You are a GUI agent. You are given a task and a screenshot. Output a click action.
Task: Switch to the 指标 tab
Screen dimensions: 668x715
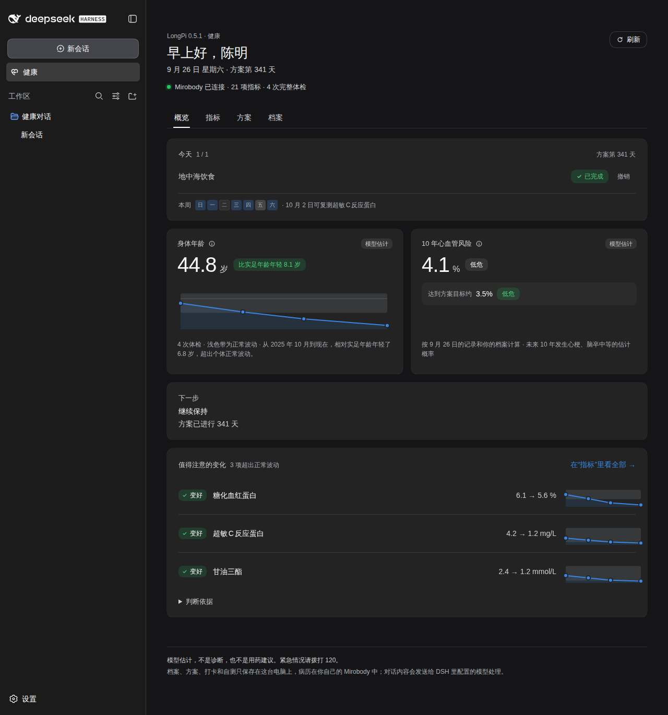tap(213, 117)
